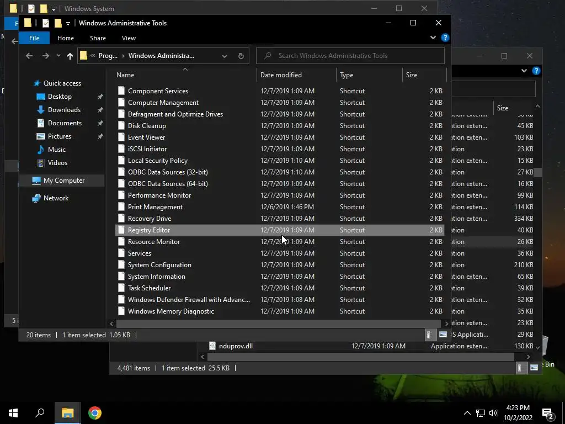Select the Music folder icon

[41, 149]
